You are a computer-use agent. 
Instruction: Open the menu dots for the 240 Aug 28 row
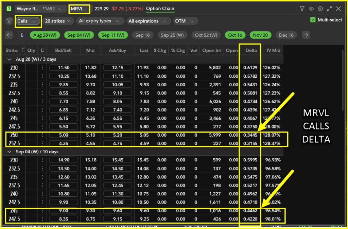[42, 101]
